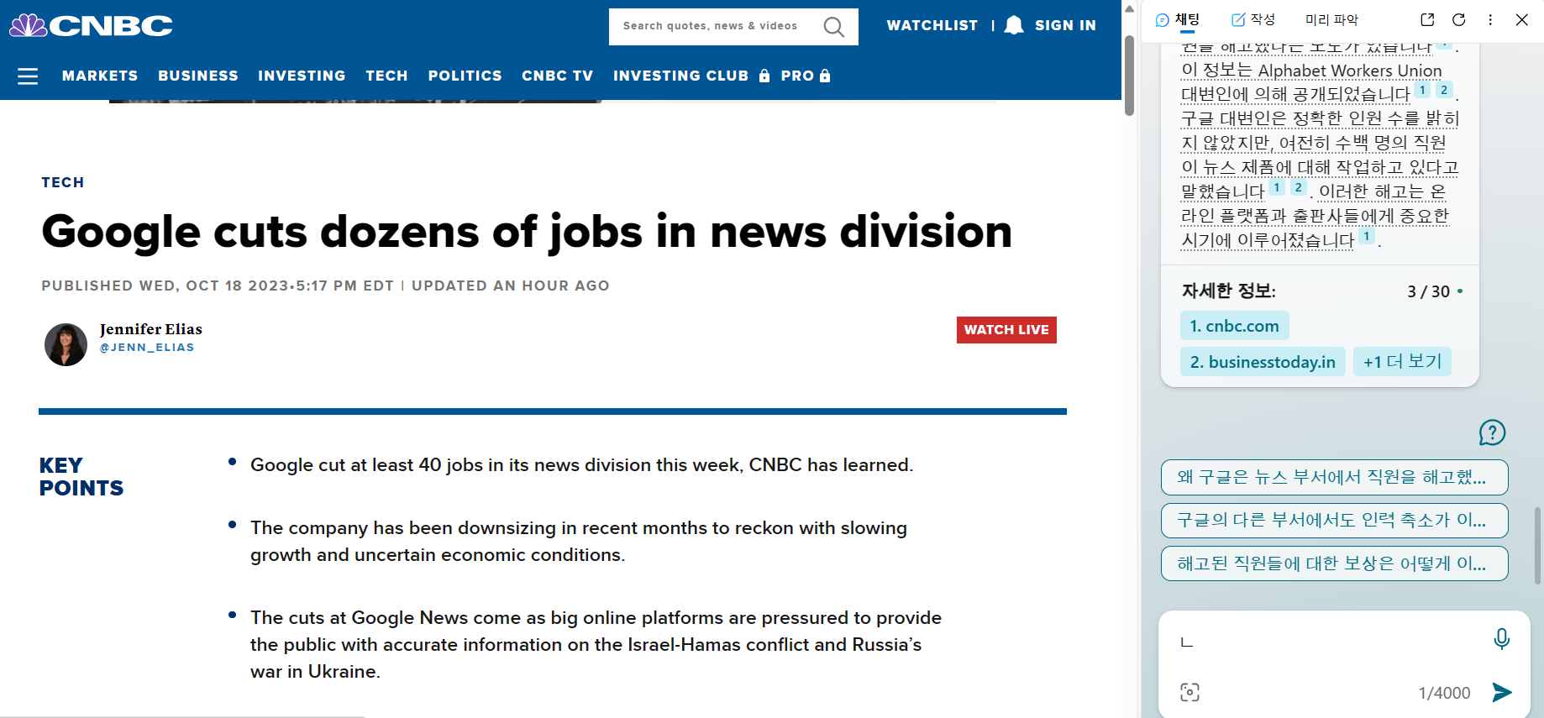Click the UPDATED AN HOUR AGO text
Viewport: 1544px width, 718px height.
511,286
